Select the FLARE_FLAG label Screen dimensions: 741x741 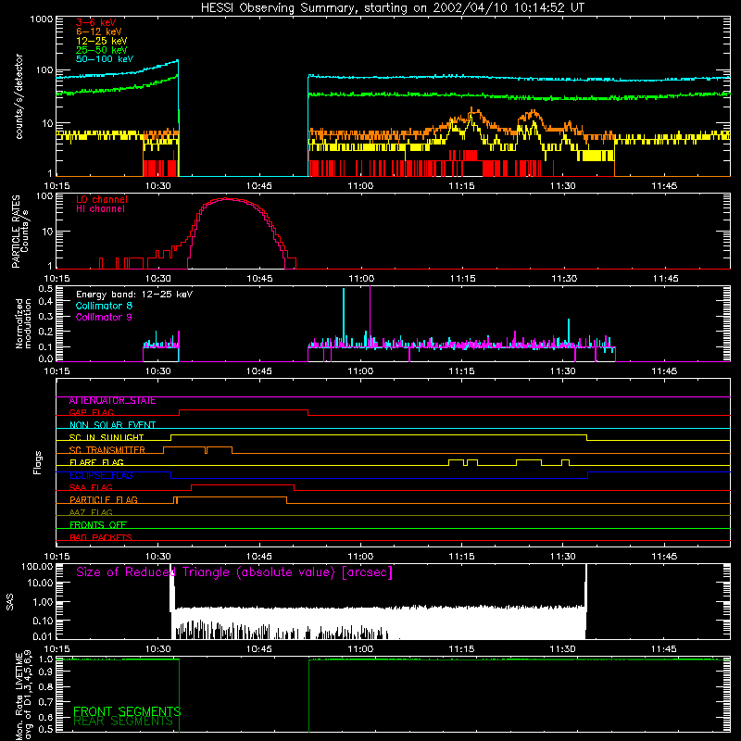tap(96, 462)
